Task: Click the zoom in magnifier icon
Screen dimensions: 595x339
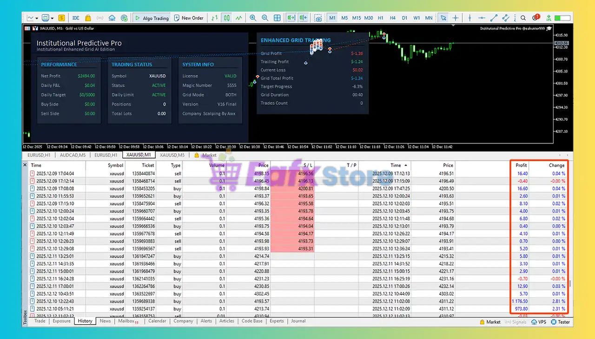Action: tap(253, 18)
